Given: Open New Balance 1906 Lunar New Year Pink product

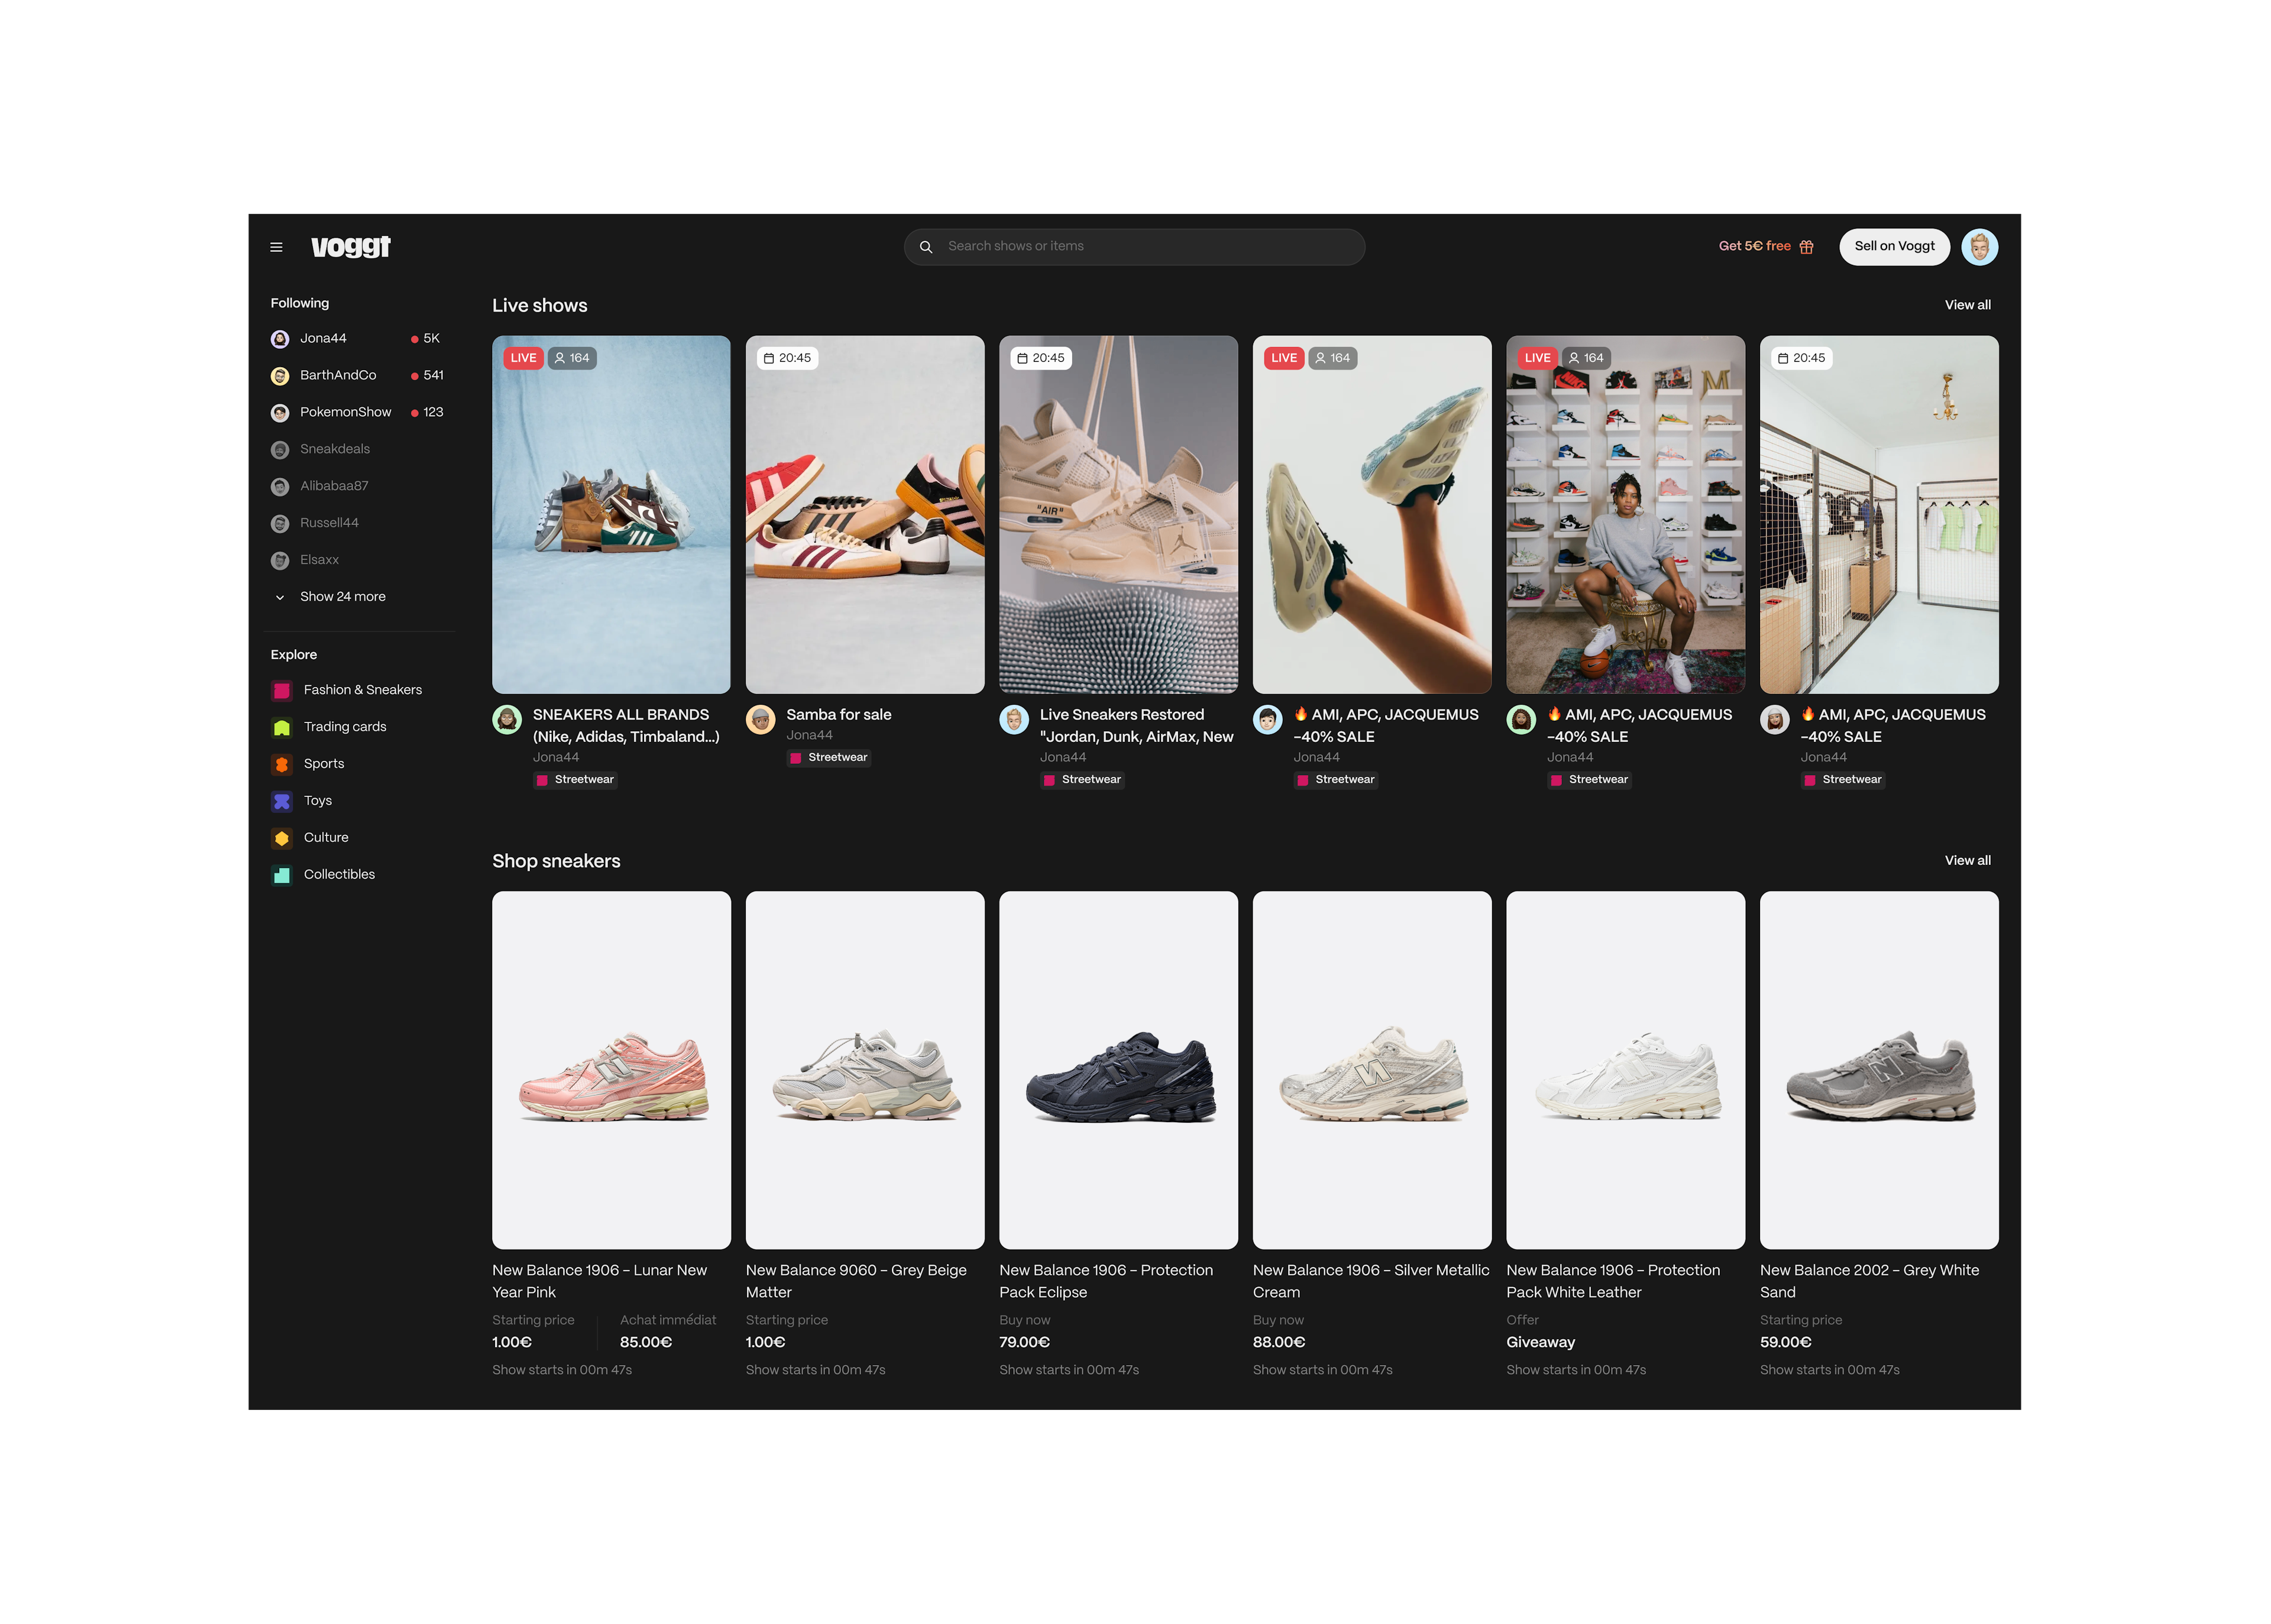Looking at the screenshot, I should tap(610, 1070).
